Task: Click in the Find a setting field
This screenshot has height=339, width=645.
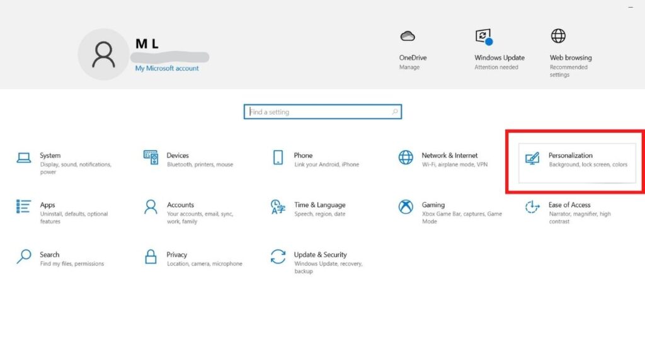Action: click(x=322, y=112)
